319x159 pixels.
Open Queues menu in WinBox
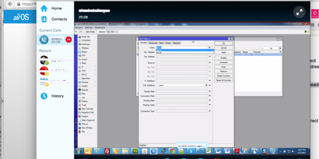85,90
